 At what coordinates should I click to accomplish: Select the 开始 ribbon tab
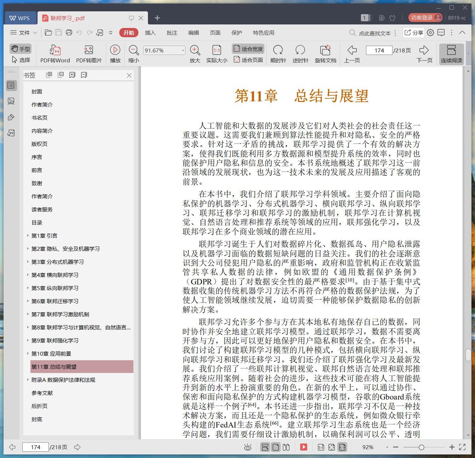[x=128, y=33]
